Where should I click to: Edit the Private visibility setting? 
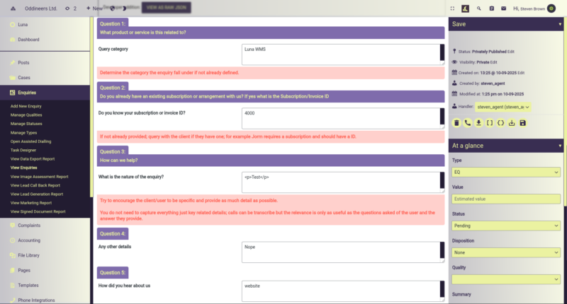click(x=493, y=62)
